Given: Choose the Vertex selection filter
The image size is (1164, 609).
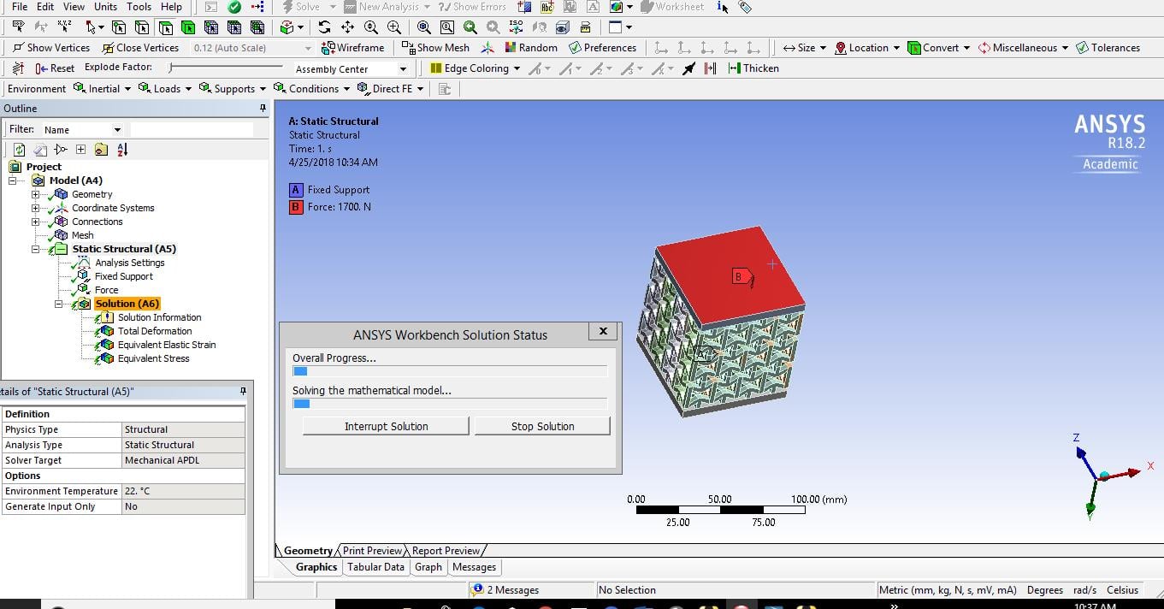Looking at the screenshot, I should click(x=119, y=27).
